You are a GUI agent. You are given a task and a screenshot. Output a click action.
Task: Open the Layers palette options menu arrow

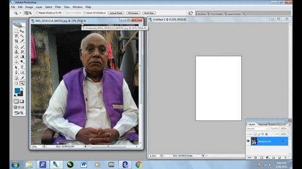pos(289,124)
